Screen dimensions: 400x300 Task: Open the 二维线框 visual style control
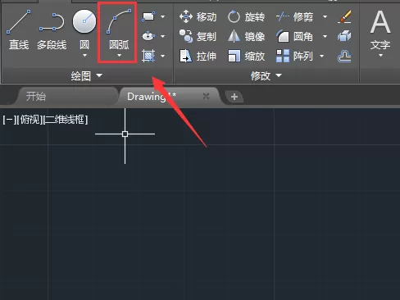pos(66,120)
